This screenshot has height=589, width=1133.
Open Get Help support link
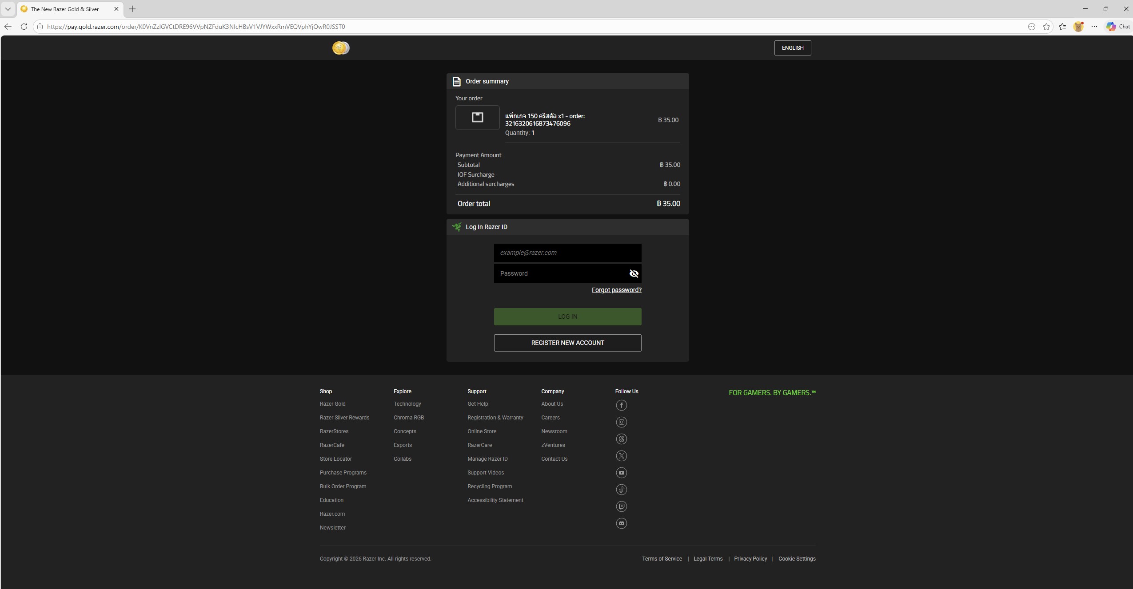click(478, 404)
